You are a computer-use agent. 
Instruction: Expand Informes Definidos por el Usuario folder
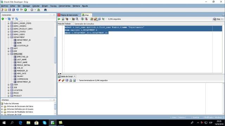click(x=2, y=109)
